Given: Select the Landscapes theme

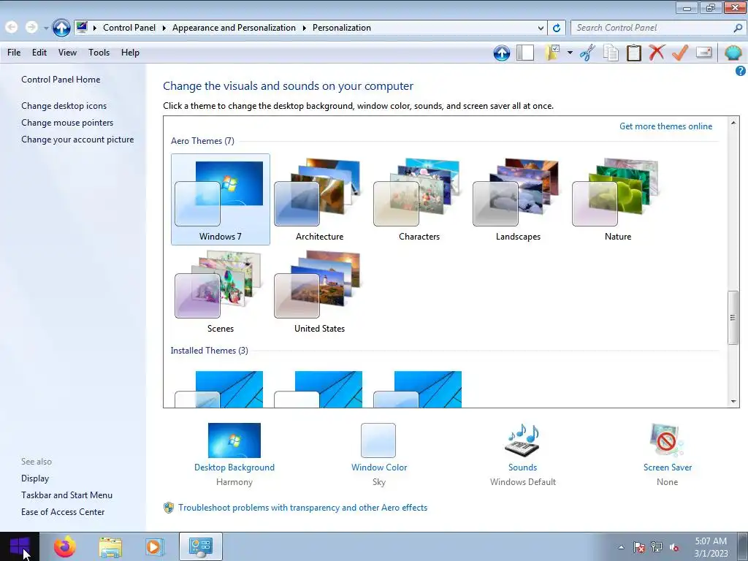Looking at the screenshot, I should coord(518,199).
